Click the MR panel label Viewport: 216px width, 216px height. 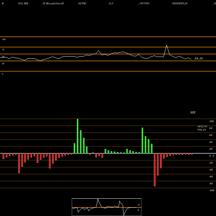pyautogui.click(x=193, y=112)
